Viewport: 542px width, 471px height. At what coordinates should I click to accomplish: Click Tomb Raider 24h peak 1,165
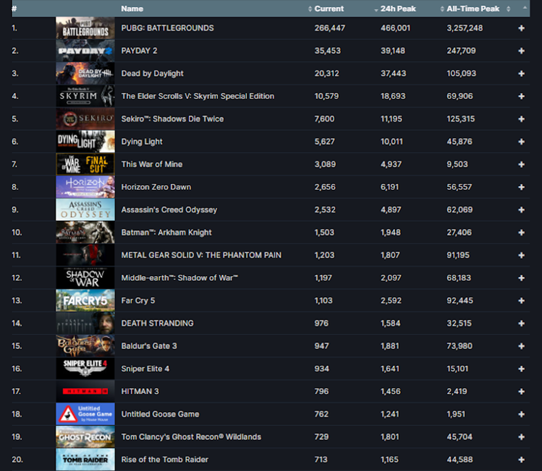coord(390,459)
